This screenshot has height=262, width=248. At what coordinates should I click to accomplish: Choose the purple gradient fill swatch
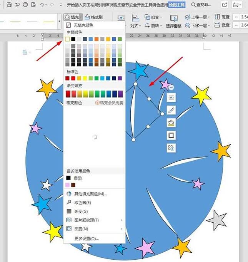[120, 94]
